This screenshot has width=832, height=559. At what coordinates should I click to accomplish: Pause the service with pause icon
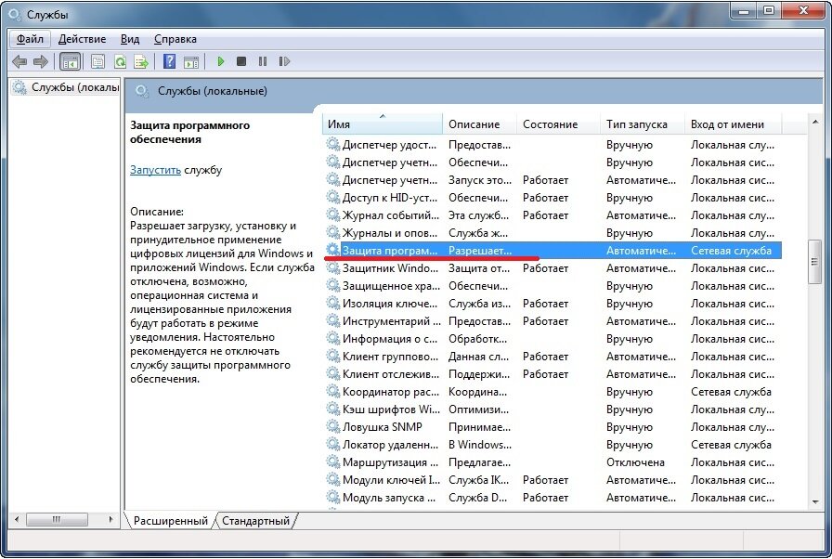tap(263, 61)
